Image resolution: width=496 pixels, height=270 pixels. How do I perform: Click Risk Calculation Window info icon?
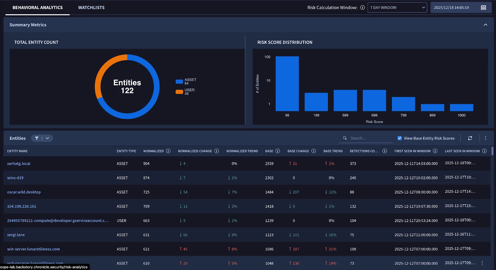[x=362, y=7]
